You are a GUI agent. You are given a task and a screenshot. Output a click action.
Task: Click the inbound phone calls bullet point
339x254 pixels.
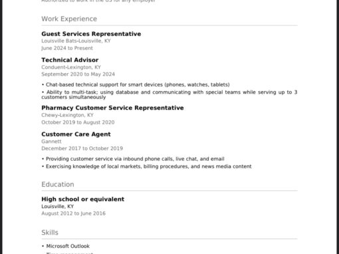tap(133, 159)
